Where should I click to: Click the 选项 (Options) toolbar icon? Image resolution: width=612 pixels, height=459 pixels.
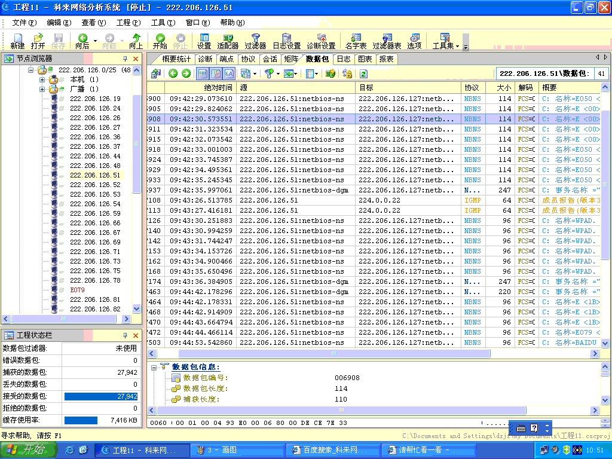coord(414,41)
